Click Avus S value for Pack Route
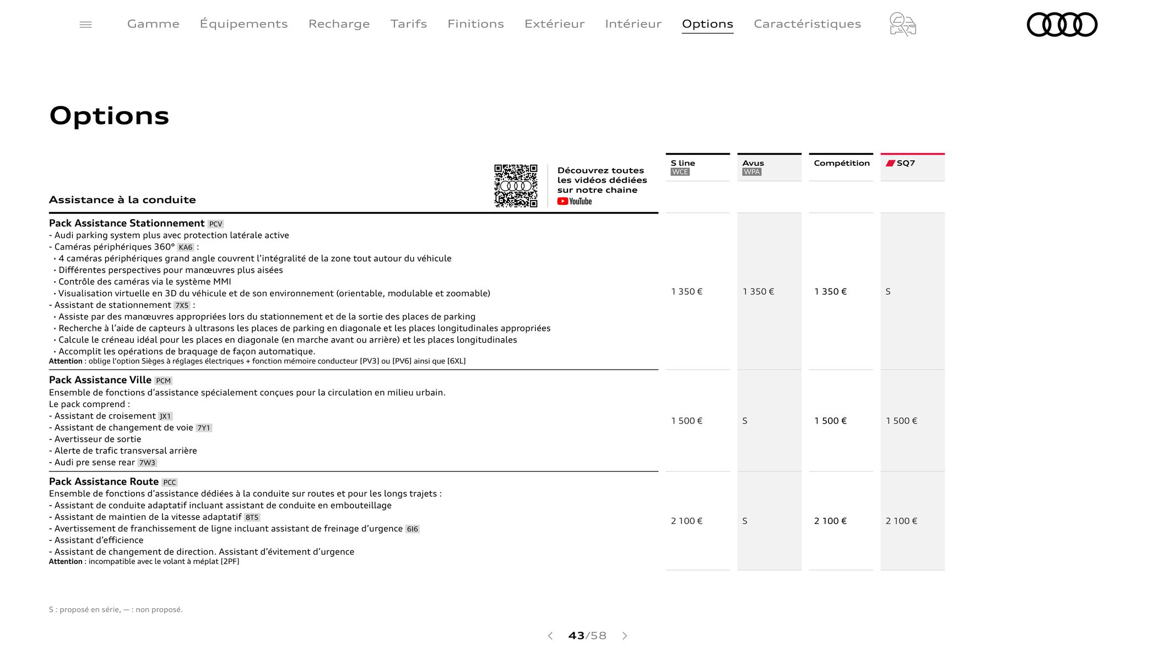Viewport: 1175px width, 661px height. point(745,521)
